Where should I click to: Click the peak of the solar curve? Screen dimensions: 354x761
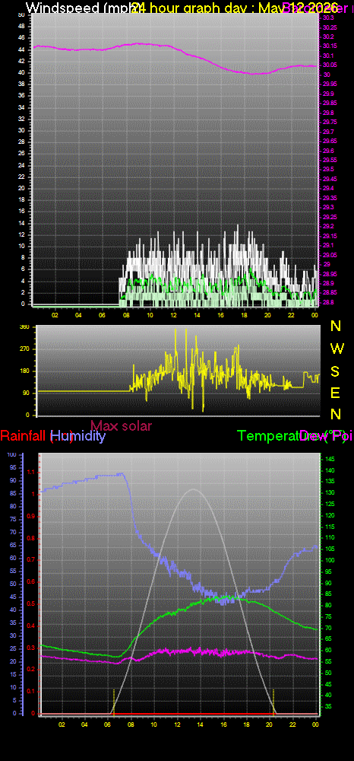(193, 489)
